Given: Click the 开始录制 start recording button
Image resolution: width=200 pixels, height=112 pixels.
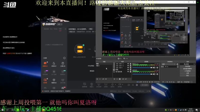Looking at the screenshot, I should (x=187, y=66).
